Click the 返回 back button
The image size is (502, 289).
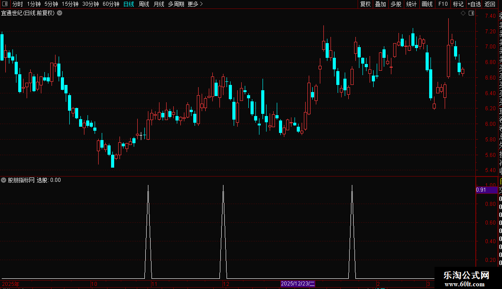pos(490,4)
